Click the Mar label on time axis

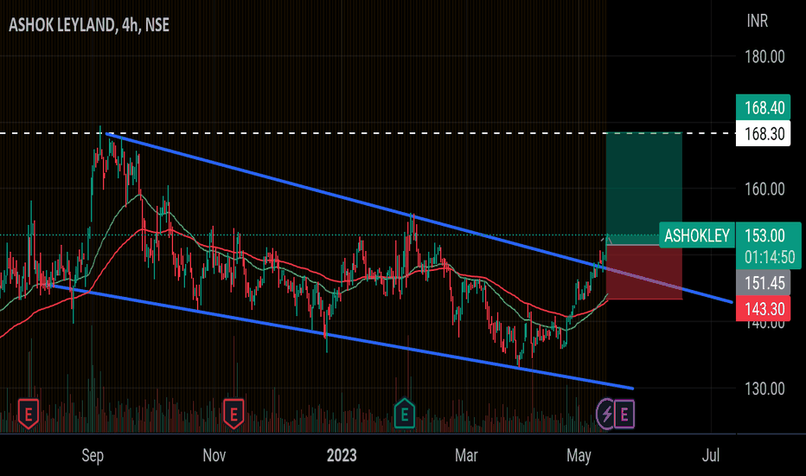coord(466,455)
